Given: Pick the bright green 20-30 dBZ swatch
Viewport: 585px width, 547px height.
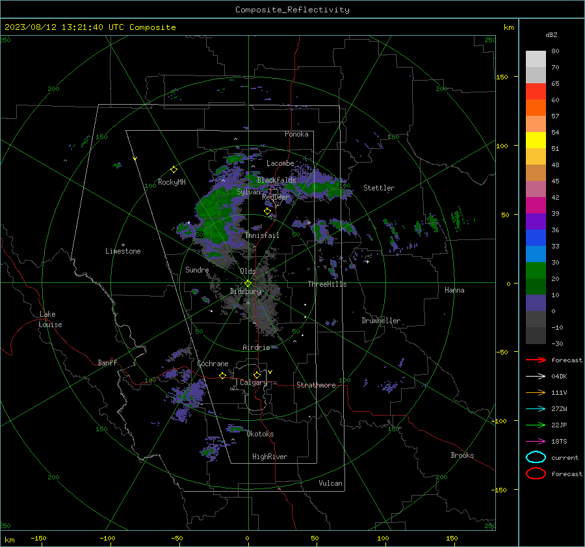Looking at the screenshot, I should pyautogui.click(x=536, y=270).
